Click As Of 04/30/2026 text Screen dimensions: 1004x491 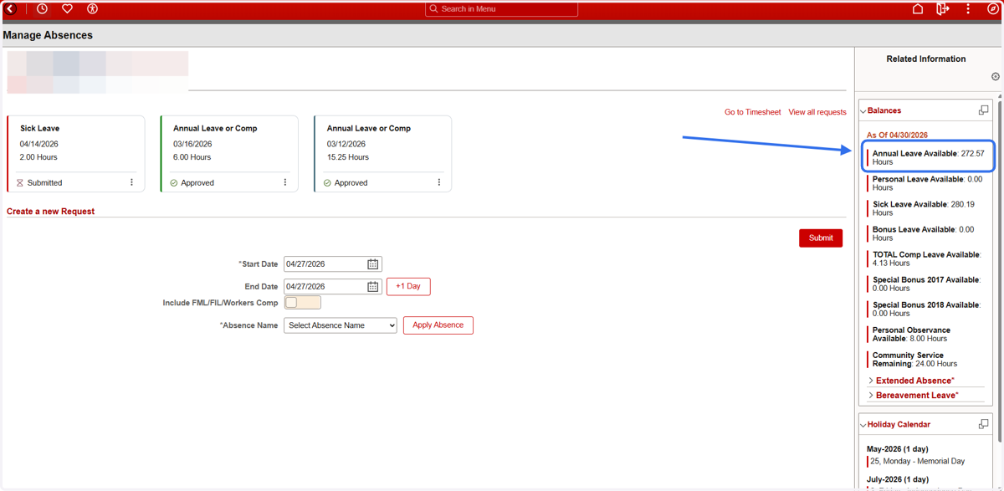pos(897,135)
